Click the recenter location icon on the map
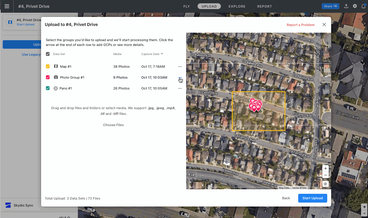 (325, 184)
